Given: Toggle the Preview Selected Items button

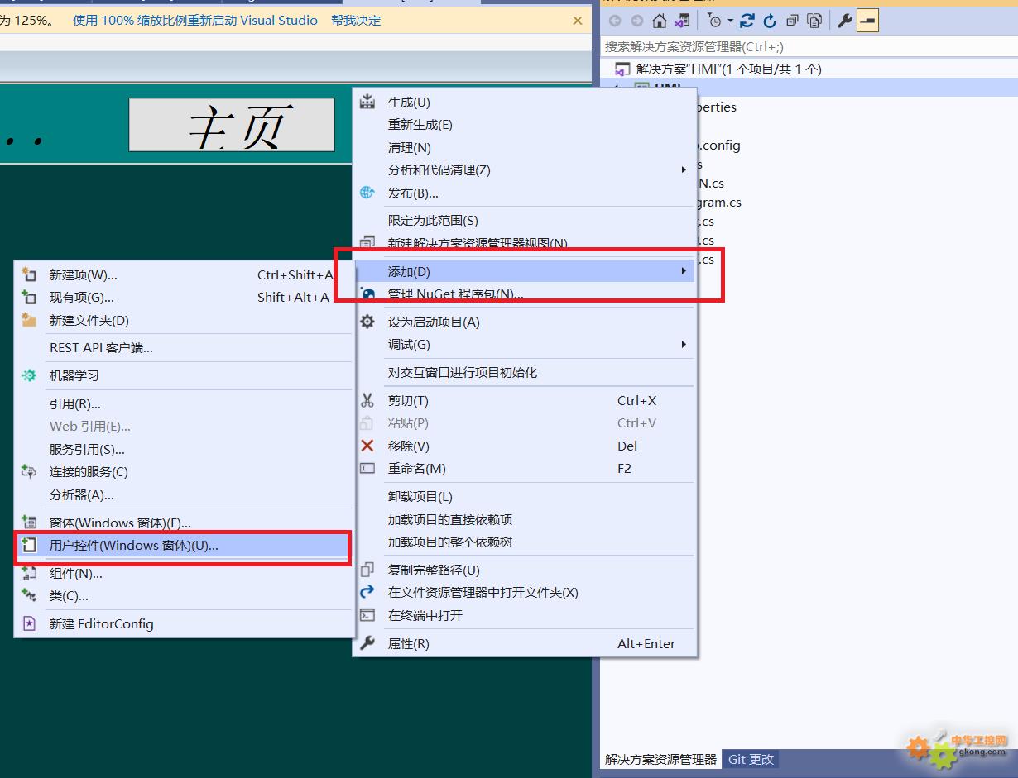Looking at the screenshot, I should click(x=867, y=21).
